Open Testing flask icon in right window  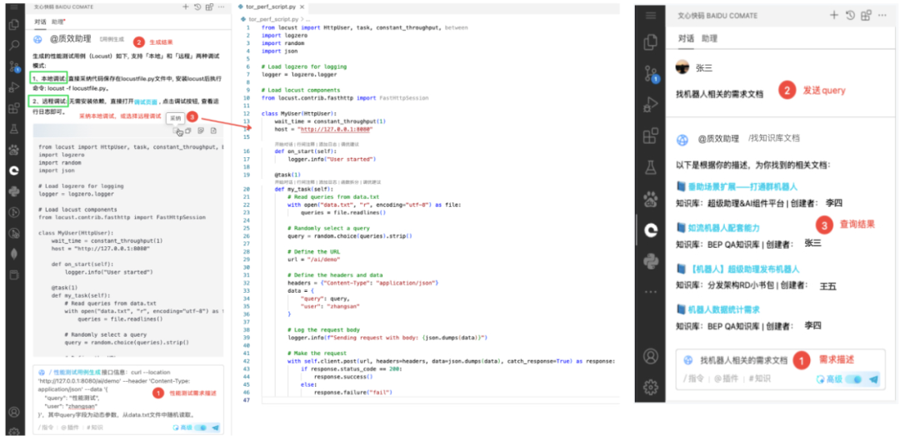[x=650, y=167]
